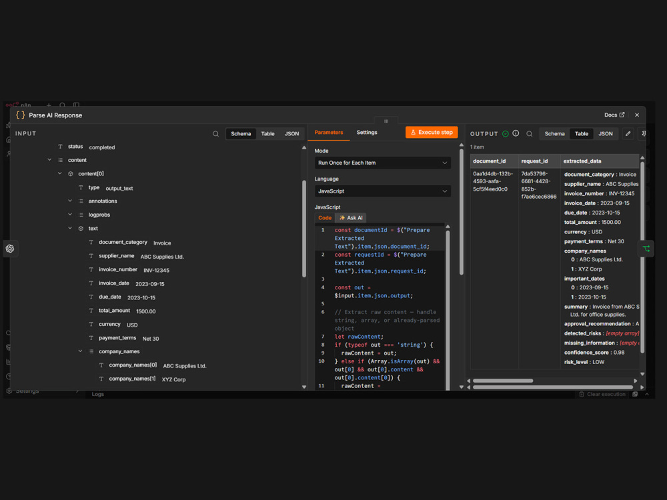Click the curly-braces Code node icon
667x500 pixels.
(20, 115)
